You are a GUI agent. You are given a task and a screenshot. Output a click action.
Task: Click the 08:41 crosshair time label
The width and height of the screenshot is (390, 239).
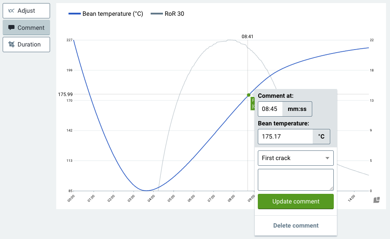pos(247,37)
